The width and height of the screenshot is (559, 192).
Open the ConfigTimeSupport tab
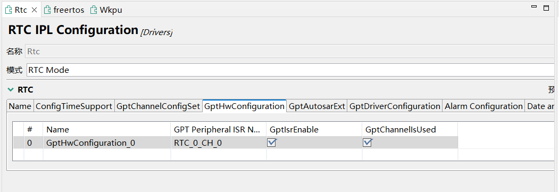(74, 106)
